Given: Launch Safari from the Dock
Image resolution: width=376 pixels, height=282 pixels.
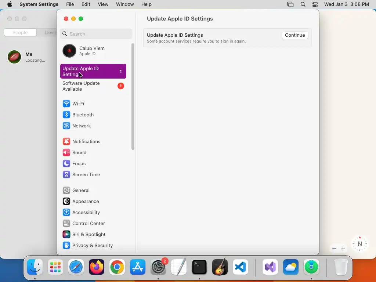Looking at the screenshot, I should [76, 267].
